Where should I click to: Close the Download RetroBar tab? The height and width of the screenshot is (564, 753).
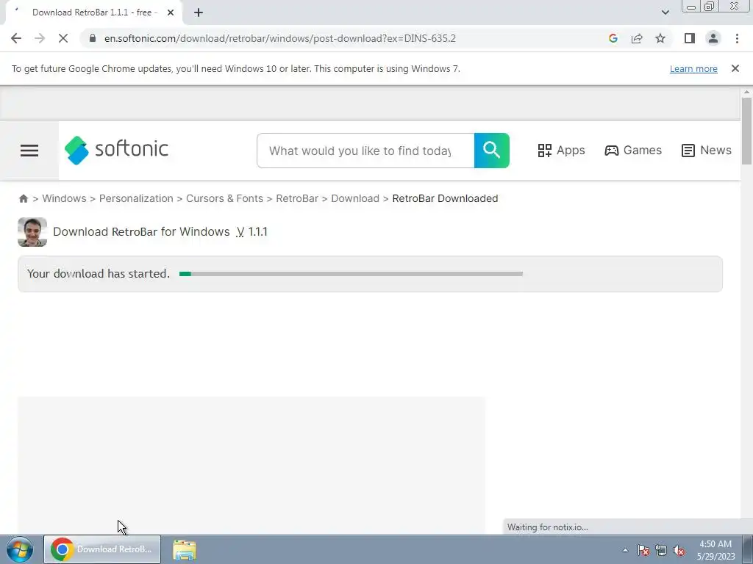click(171, 12)
